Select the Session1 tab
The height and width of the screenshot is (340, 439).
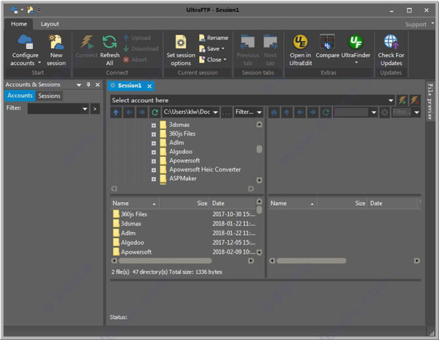click(x=130, y=85)
